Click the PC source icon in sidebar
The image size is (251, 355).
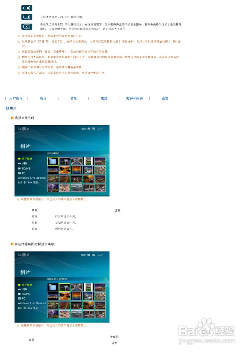pyautogui.click(x=19, y=173)
